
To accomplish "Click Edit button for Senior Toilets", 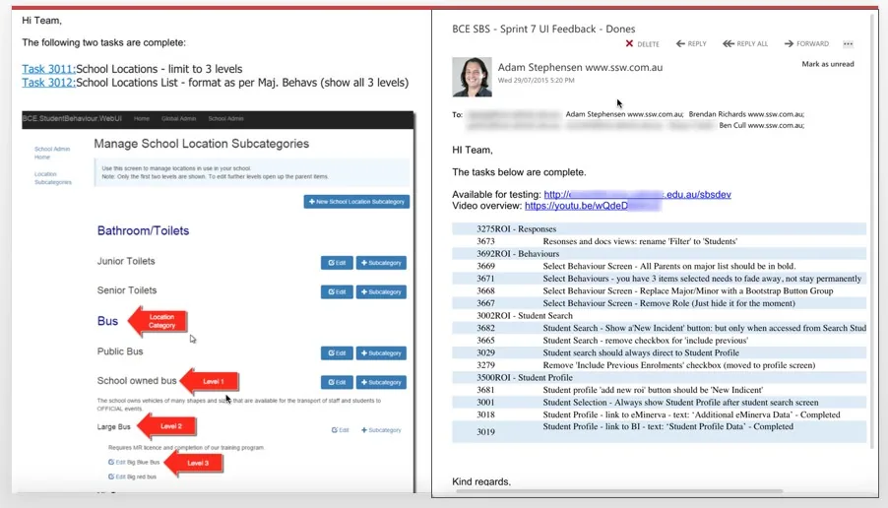I will (x=337, y=292).
